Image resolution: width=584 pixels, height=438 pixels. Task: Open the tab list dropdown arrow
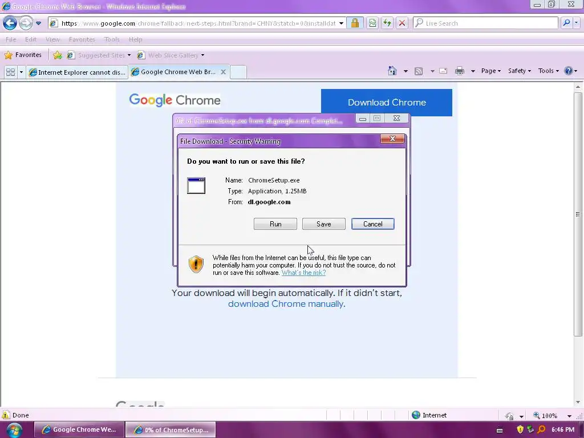[x=21, y=72]
